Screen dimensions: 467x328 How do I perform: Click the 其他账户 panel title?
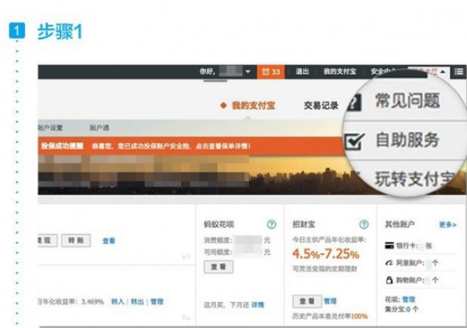pyautogui.click(x=400, y=224)
